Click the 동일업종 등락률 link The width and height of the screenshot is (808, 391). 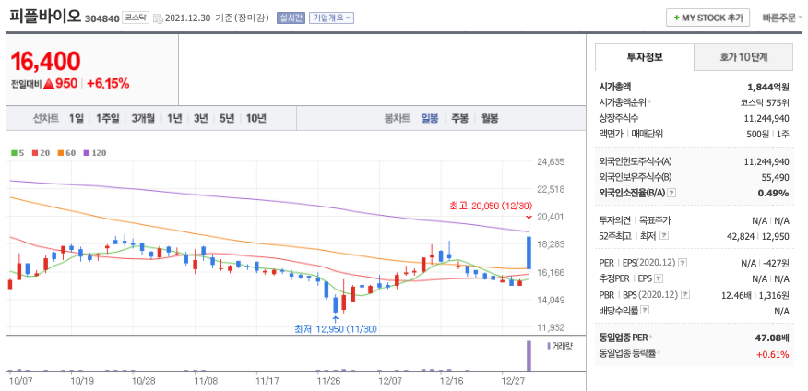[627, 353]
